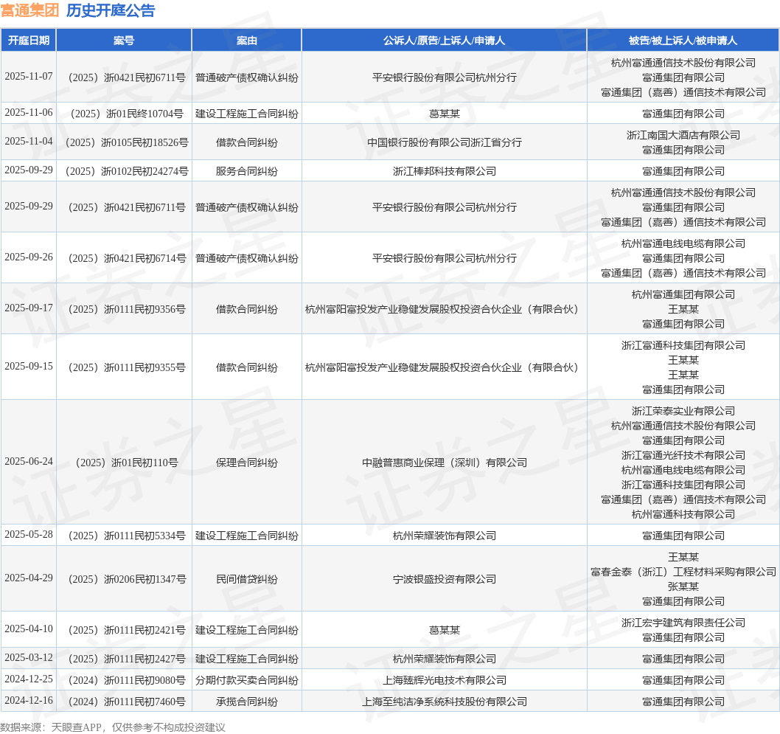780x734 pixels.
Task: Click 承揽合同纠纷 cause cell
Action: click(x=247, y=702)
